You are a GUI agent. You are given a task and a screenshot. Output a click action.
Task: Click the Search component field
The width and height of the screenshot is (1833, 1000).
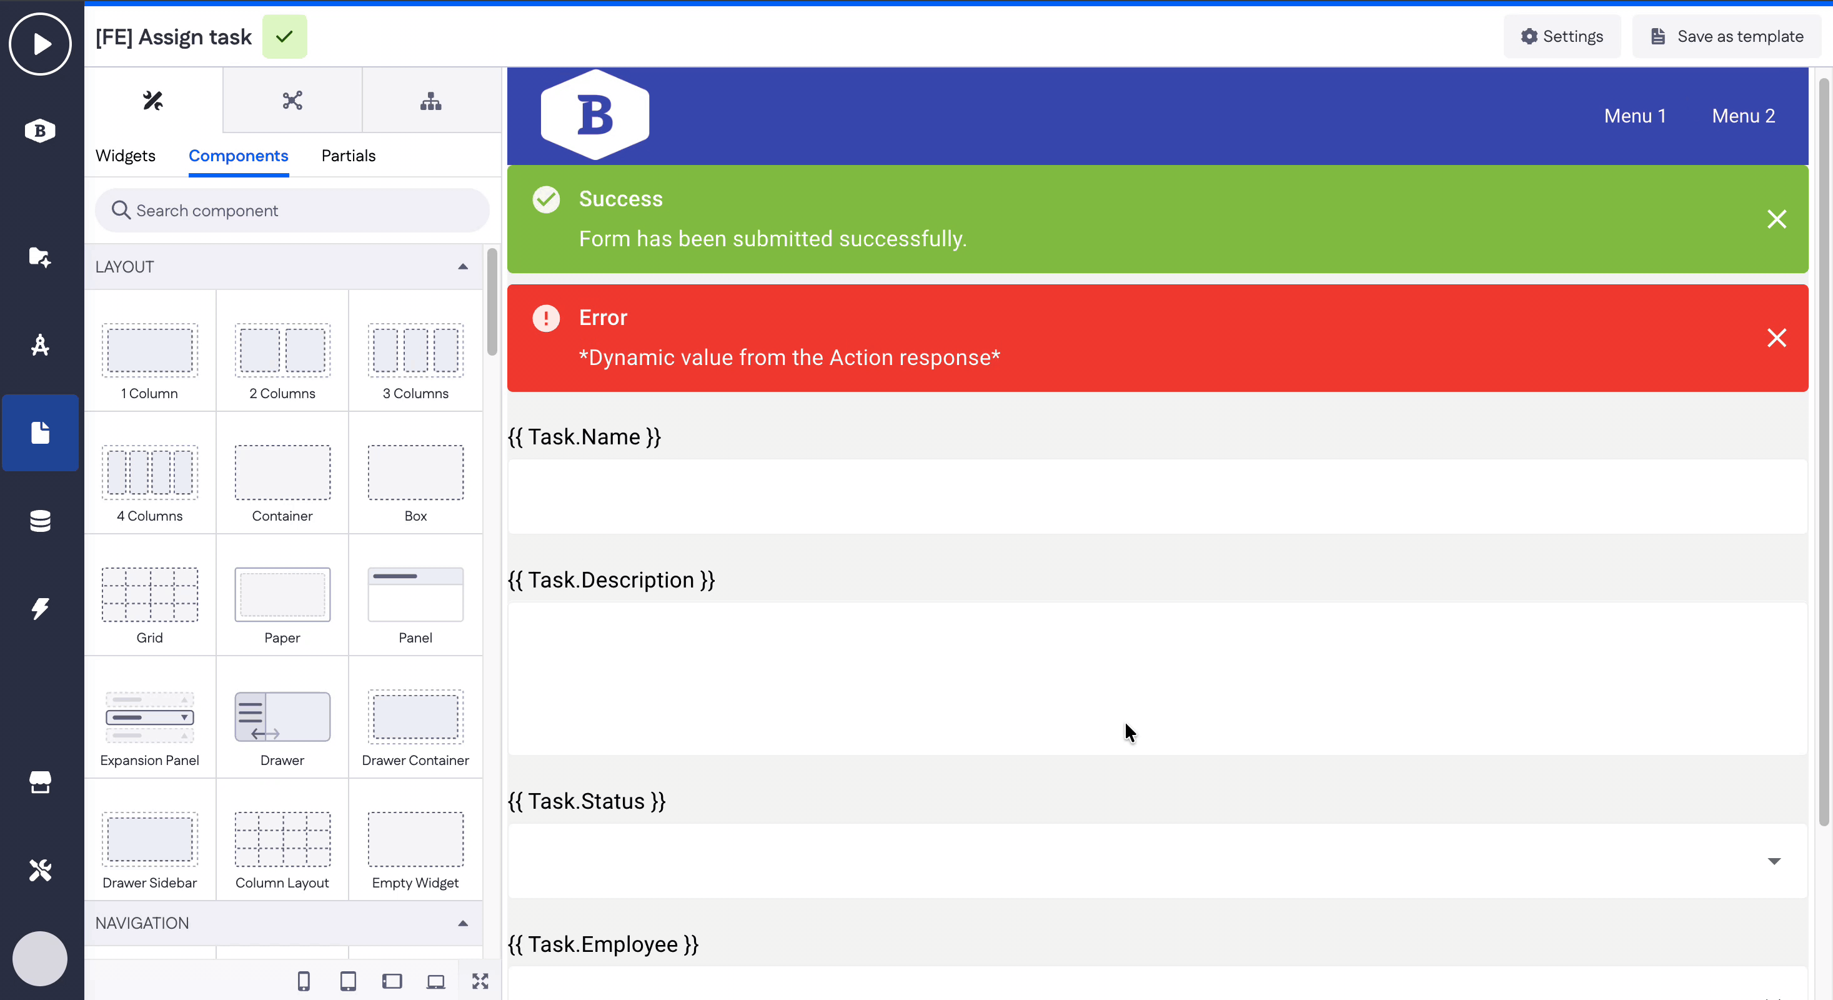click(292, 211)
